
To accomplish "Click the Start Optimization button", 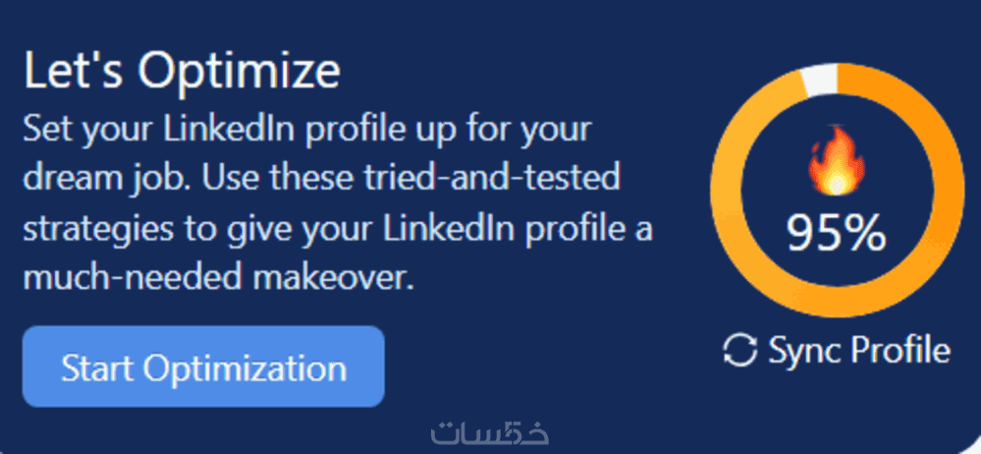I will pyautogui.click(x=203, y=368).
